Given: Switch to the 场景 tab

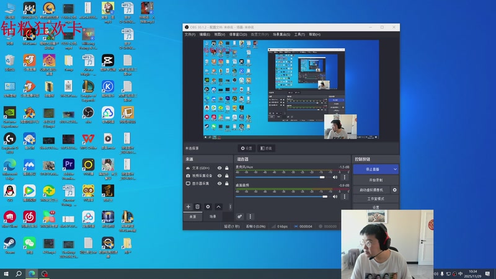Looking at the screenshot, I should point(213,216).
